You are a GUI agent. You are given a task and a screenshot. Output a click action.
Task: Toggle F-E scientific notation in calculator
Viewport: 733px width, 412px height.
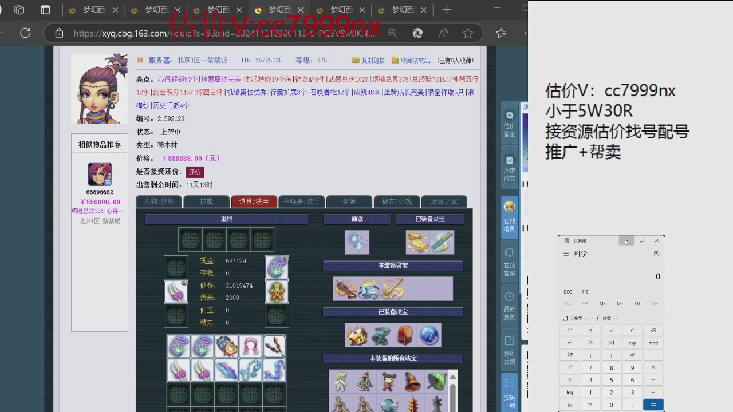pos(585,292)
